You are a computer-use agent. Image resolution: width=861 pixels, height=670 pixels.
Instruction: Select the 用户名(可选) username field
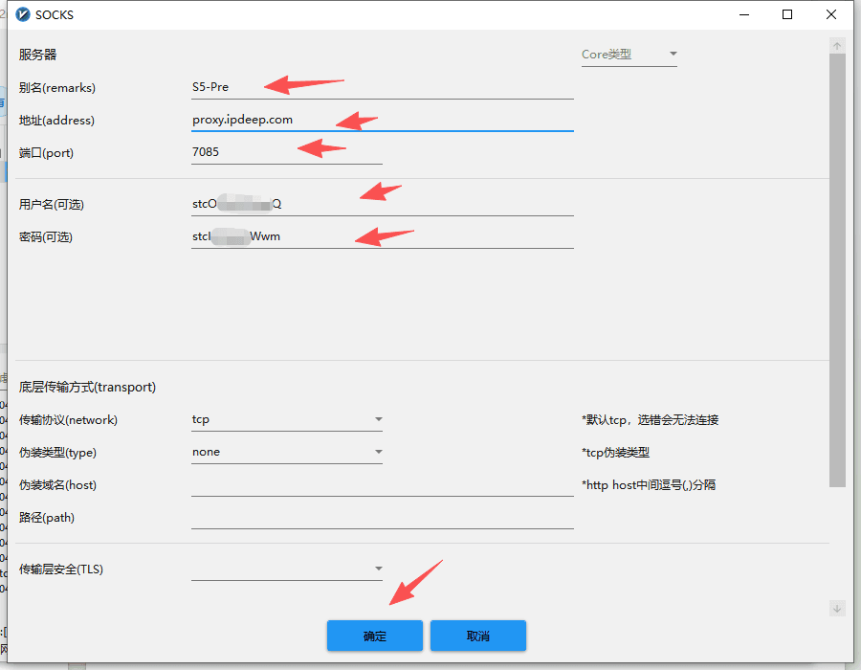tap(382, 204)
